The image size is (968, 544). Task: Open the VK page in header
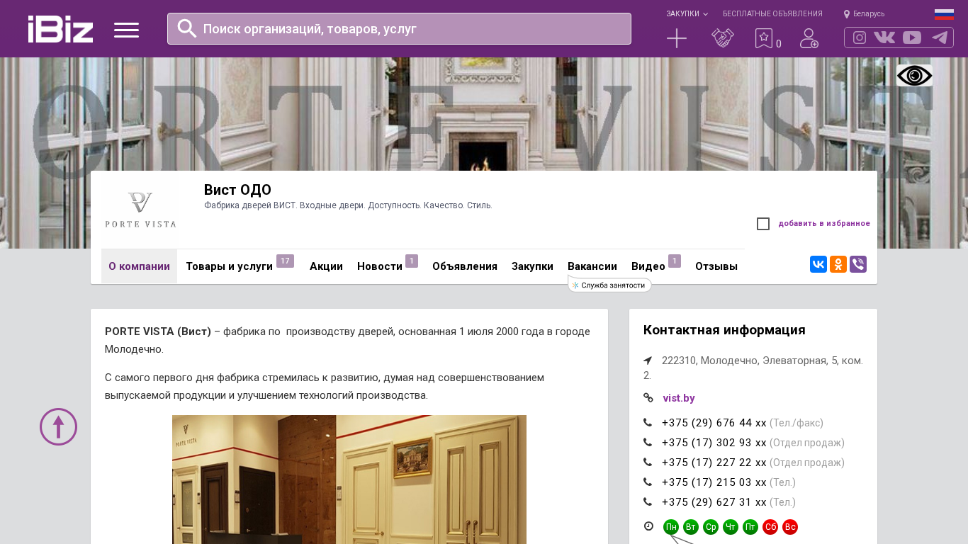[x=884, y=38]
